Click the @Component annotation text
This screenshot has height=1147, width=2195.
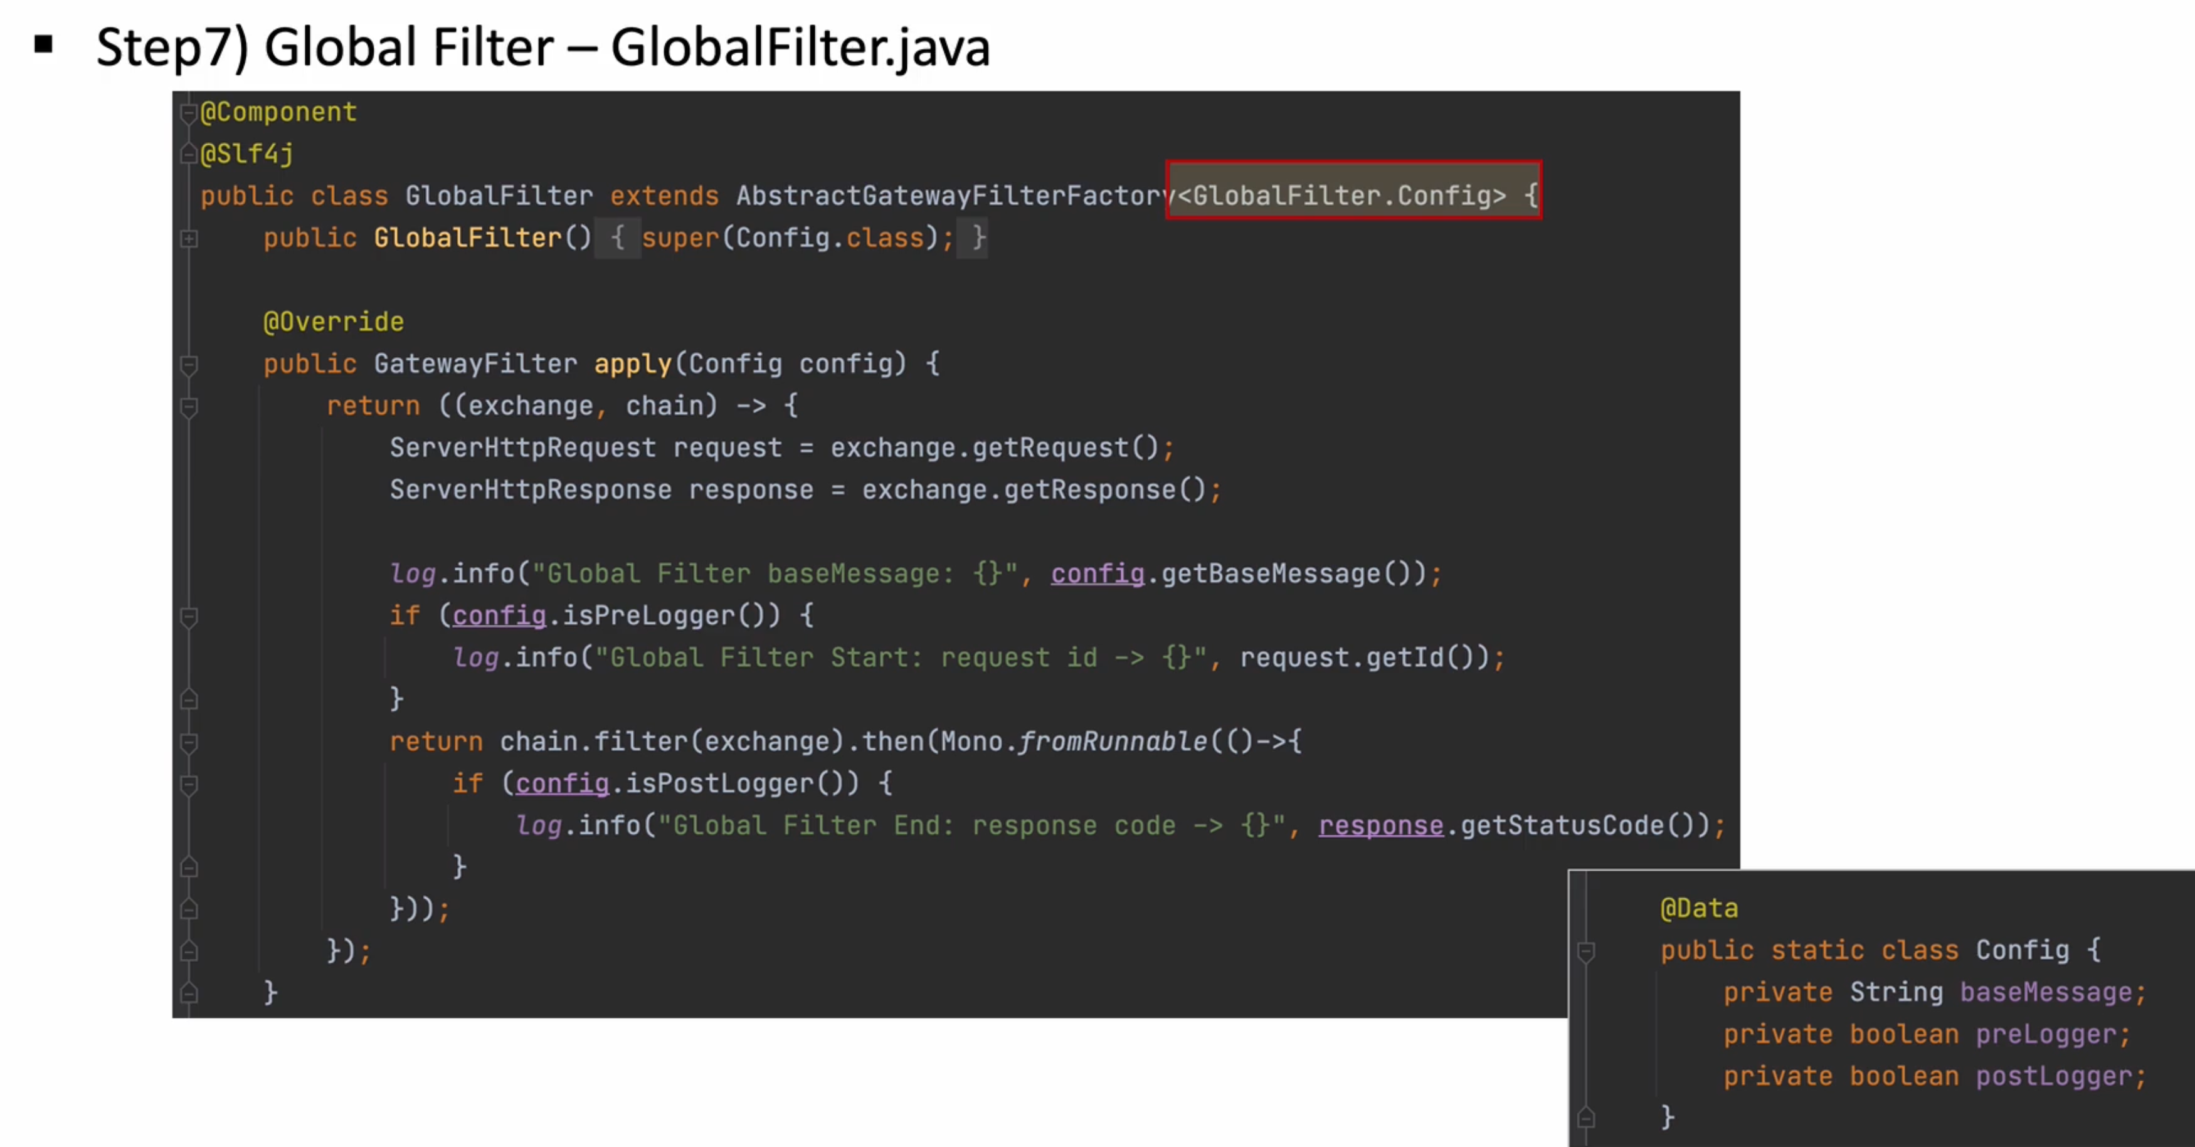coord(278,112)
